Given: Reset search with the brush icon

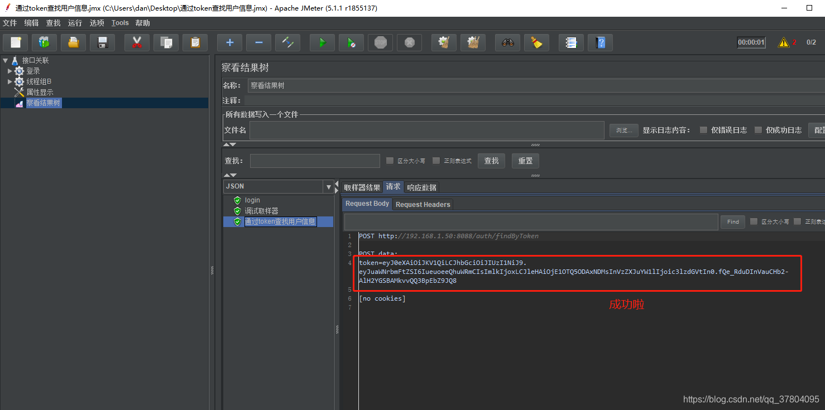Looking at the screenshot, I should [536, 42].
